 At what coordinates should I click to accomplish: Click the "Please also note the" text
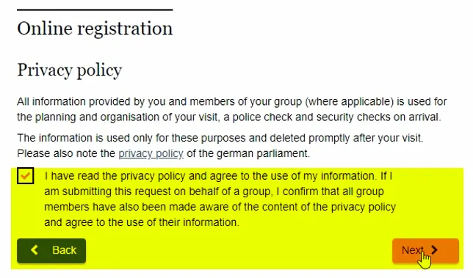pos(66,153)
